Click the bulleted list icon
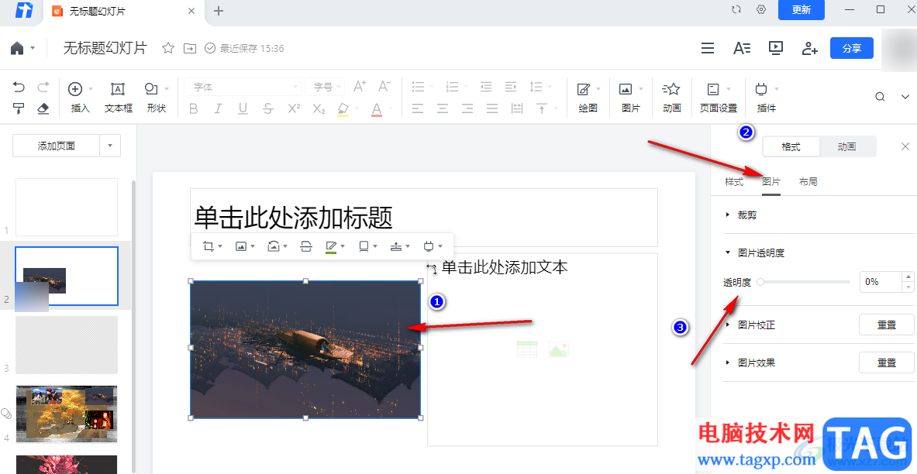The height and width of the screenshot is (474, 917). coord(418,87)
